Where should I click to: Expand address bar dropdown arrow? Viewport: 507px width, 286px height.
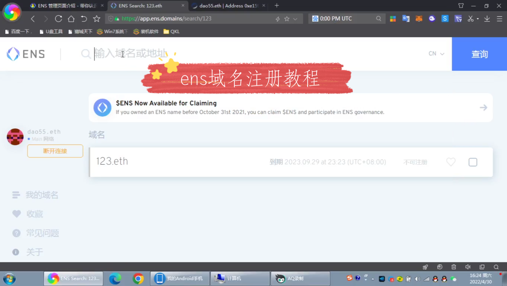click(x=295, y=19)
